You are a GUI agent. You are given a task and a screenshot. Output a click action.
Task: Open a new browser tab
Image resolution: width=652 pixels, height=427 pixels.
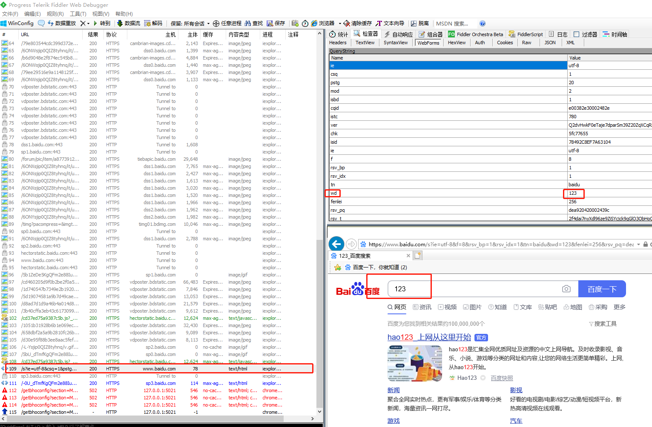pos(418,255)
